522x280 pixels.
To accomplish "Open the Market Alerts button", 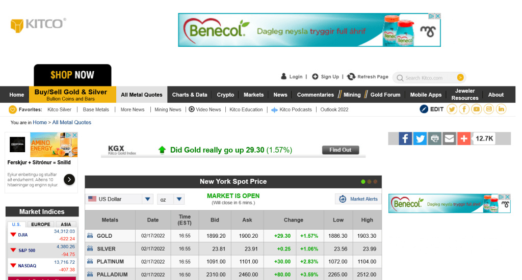I will pyautogui.click(x=358, y=199).
